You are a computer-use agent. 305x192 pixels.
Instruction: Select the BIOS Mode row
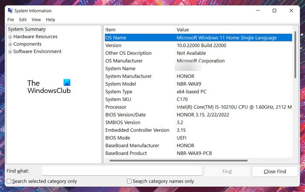point(198,138)
